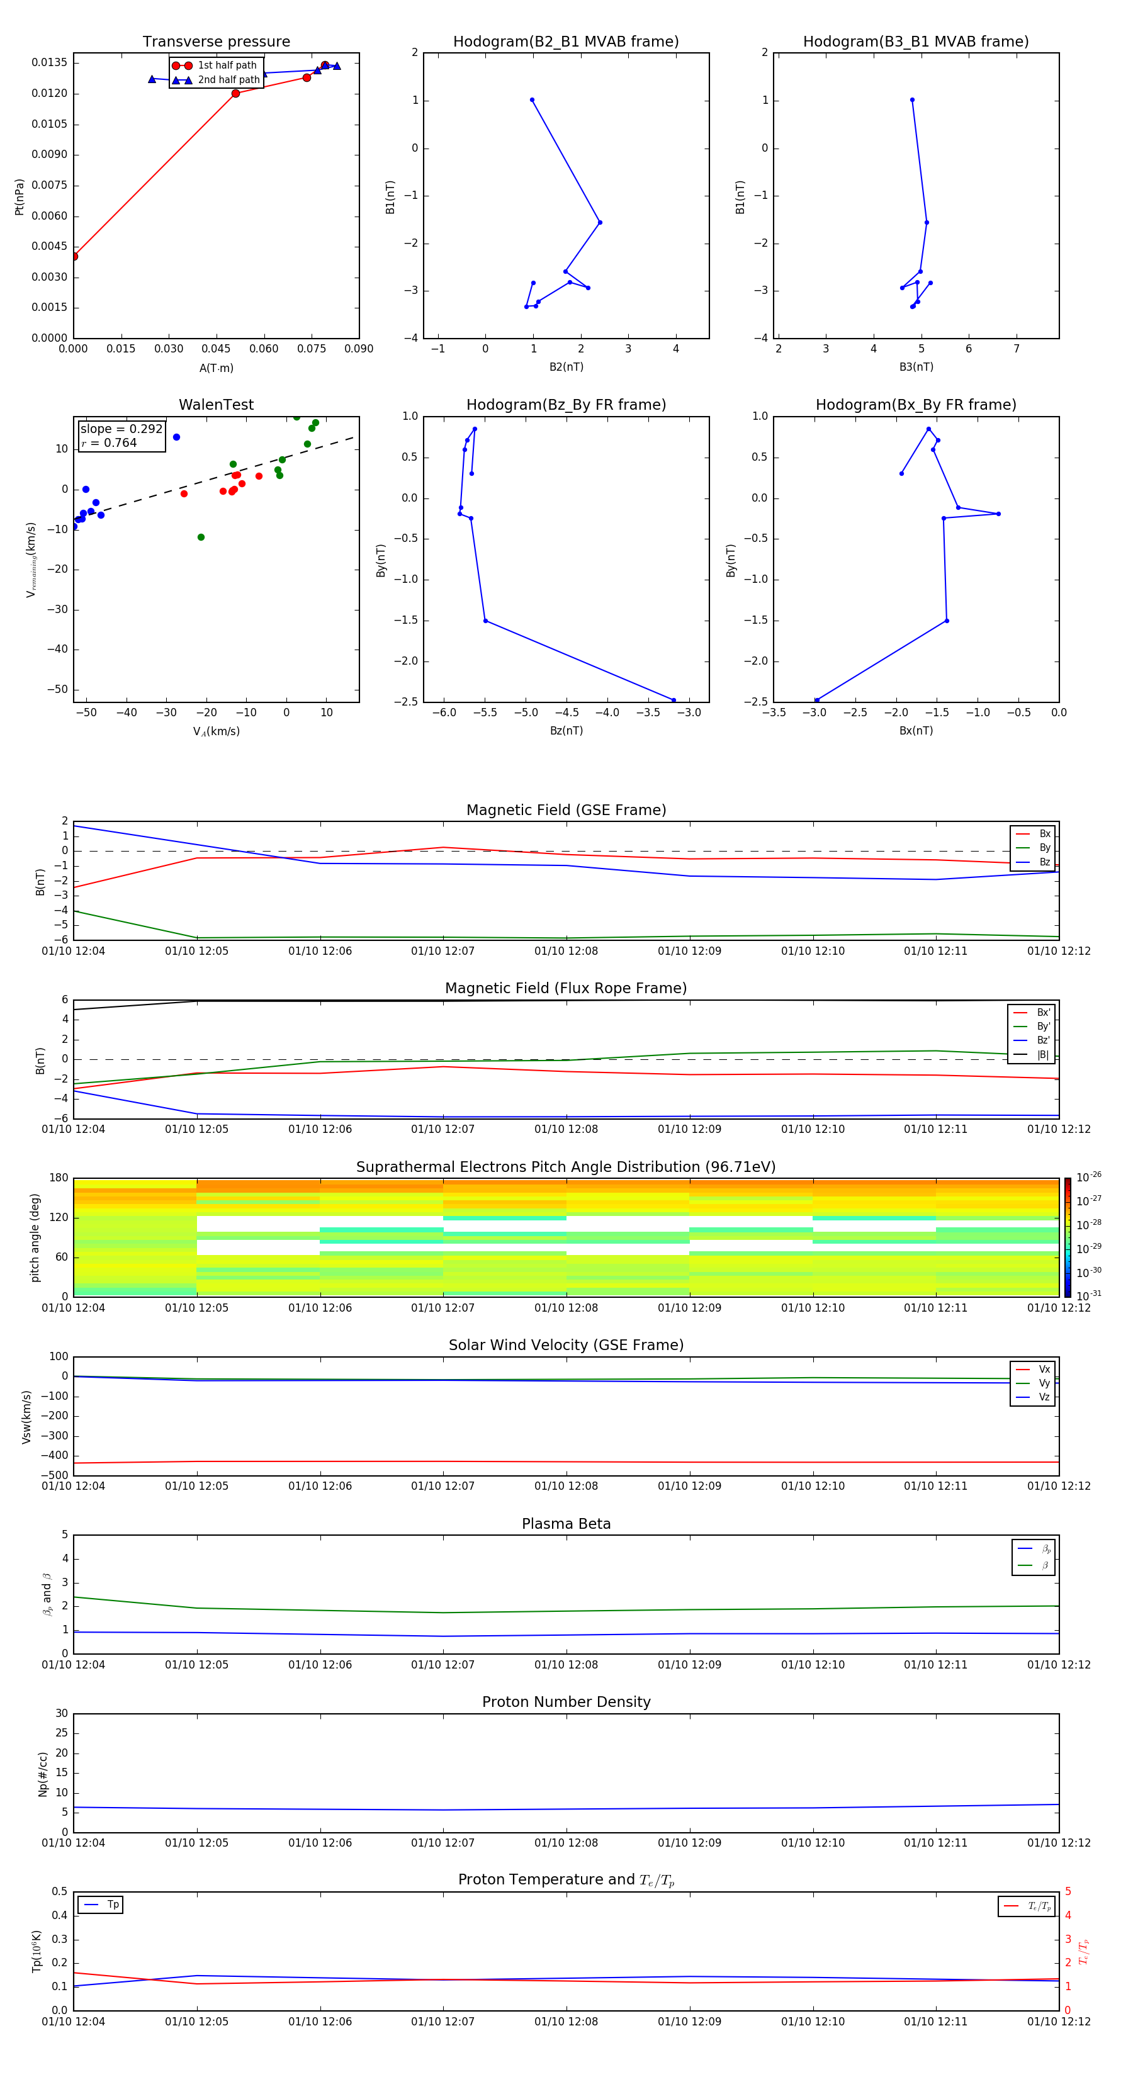
Task: Click the "Magnetic Field (GSE Frame)" title
Action: click(x=566, y=810)
